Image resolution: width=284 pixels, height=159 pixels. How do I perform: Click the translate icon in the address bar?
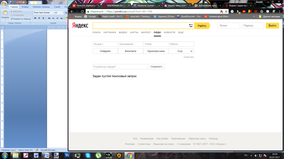tap(221, 11)
